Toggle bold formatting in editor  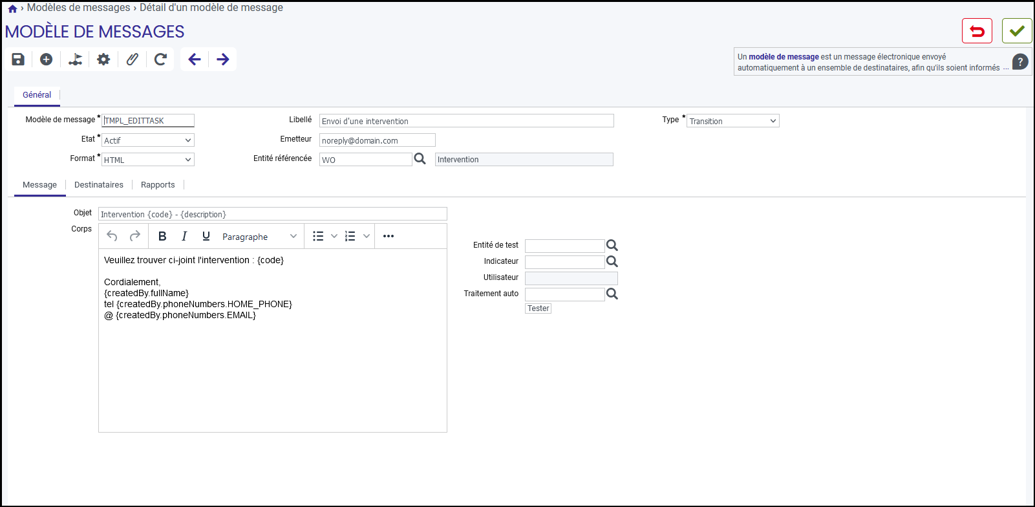point(162,236)
